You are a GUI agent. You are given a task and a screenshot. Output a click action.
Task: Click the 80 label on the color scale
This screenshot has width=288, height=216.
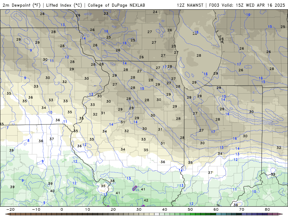[x=267, y=210]
